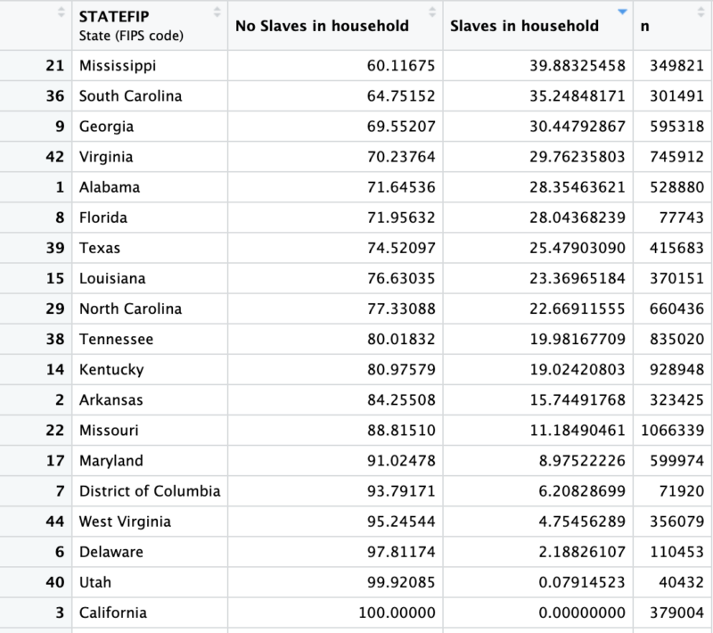Select District of Columbia cell
Viewport: 713px width, 633px height.
click(x=150, y=491)
